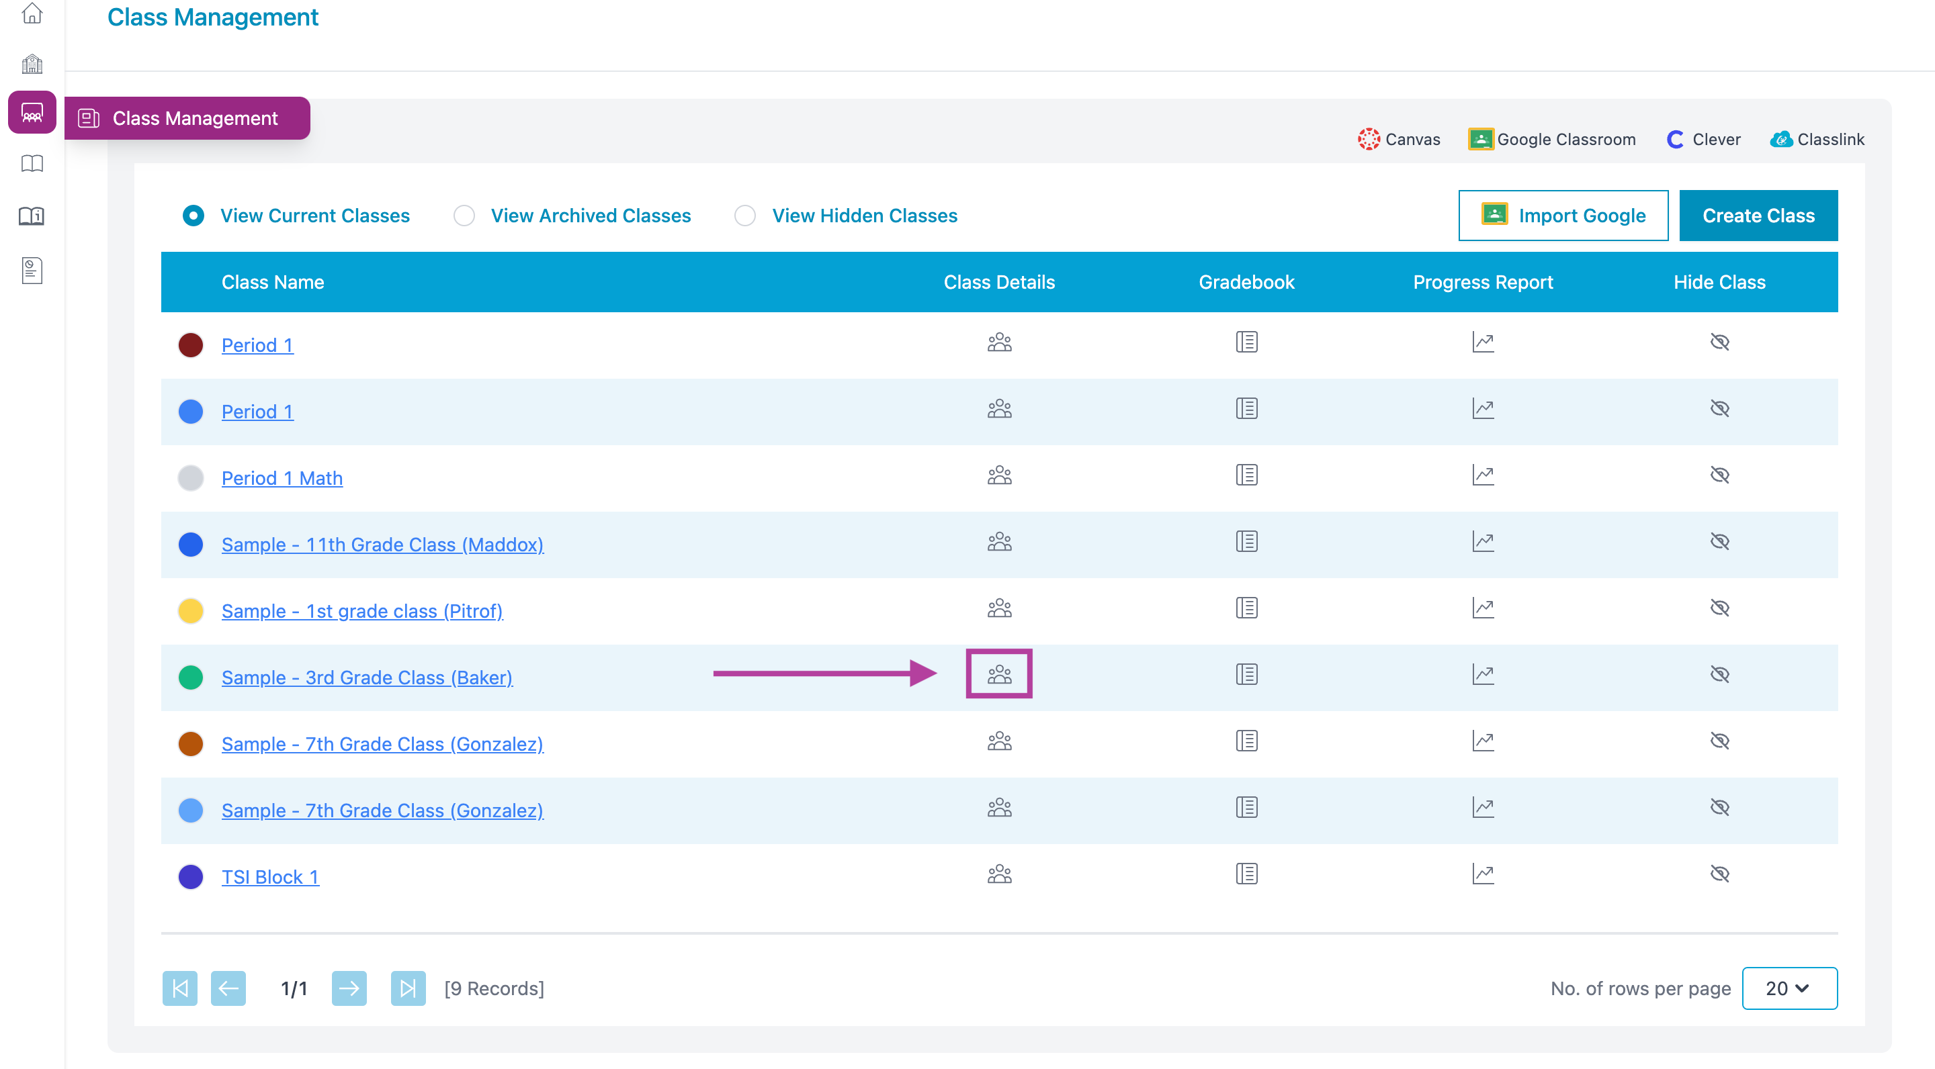Hide the 11th Grade Maddox class
This screenshot has width=1935, height=1069.
click(1719, 541)
